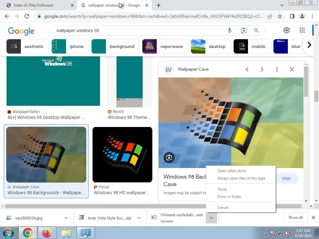Search by image with Google Lens
The image size is (319, 239).
[244, 30]
